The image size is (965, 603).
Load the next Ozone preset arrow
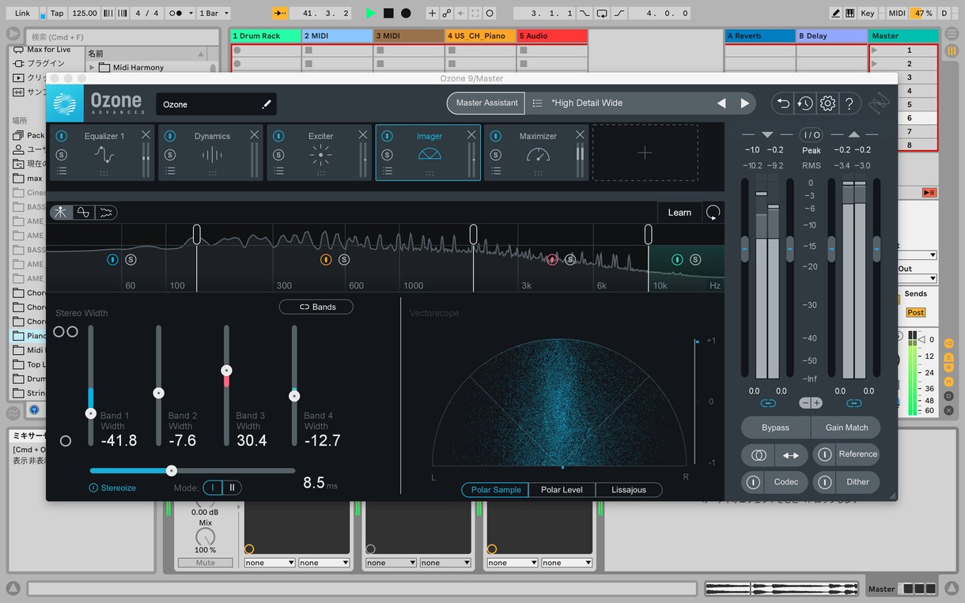(x=744, y=103)
